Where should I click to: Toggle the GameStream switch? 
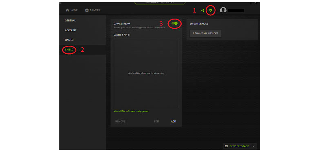pos(174,23)
